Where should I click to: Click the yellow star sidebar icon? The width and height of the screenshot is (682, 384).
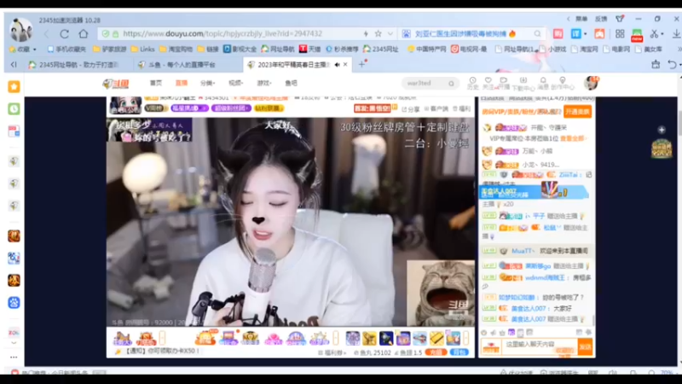tap(14, 87)
